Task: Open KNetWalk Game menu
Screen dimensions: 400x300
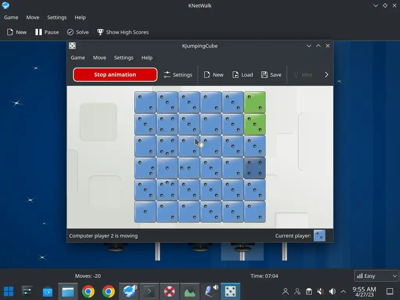Action: click(11, 17)
